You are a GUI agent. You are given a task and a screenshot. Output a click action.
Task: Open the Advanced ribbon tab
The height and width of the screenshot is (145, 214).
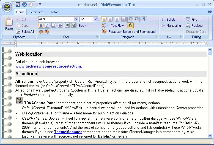(x=37, y=12)
